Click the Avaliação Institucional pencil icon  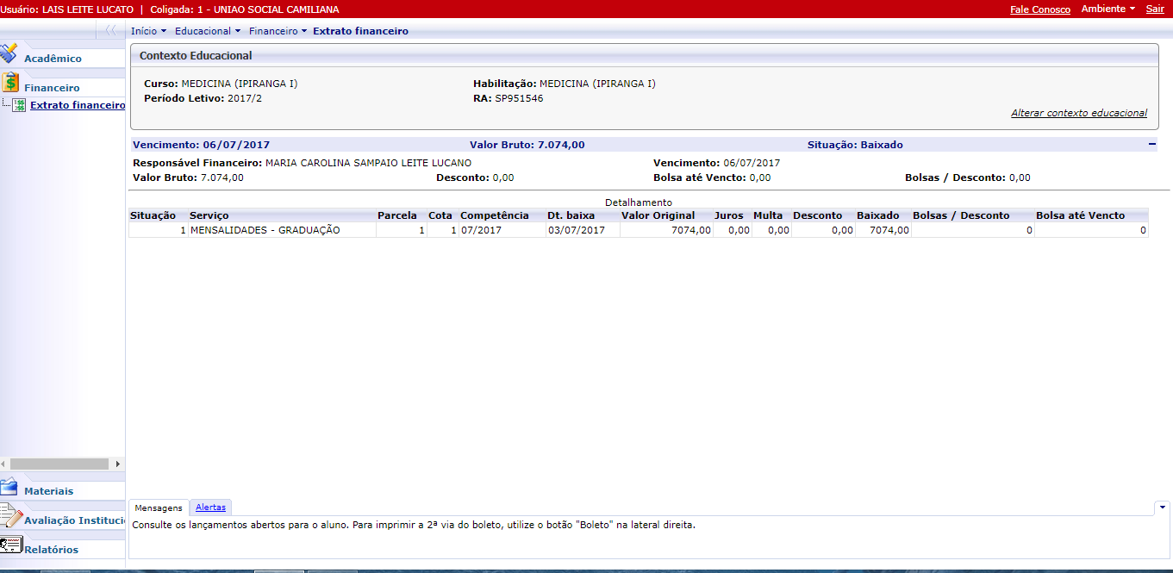pyautogui.click(x=10, y=517)
